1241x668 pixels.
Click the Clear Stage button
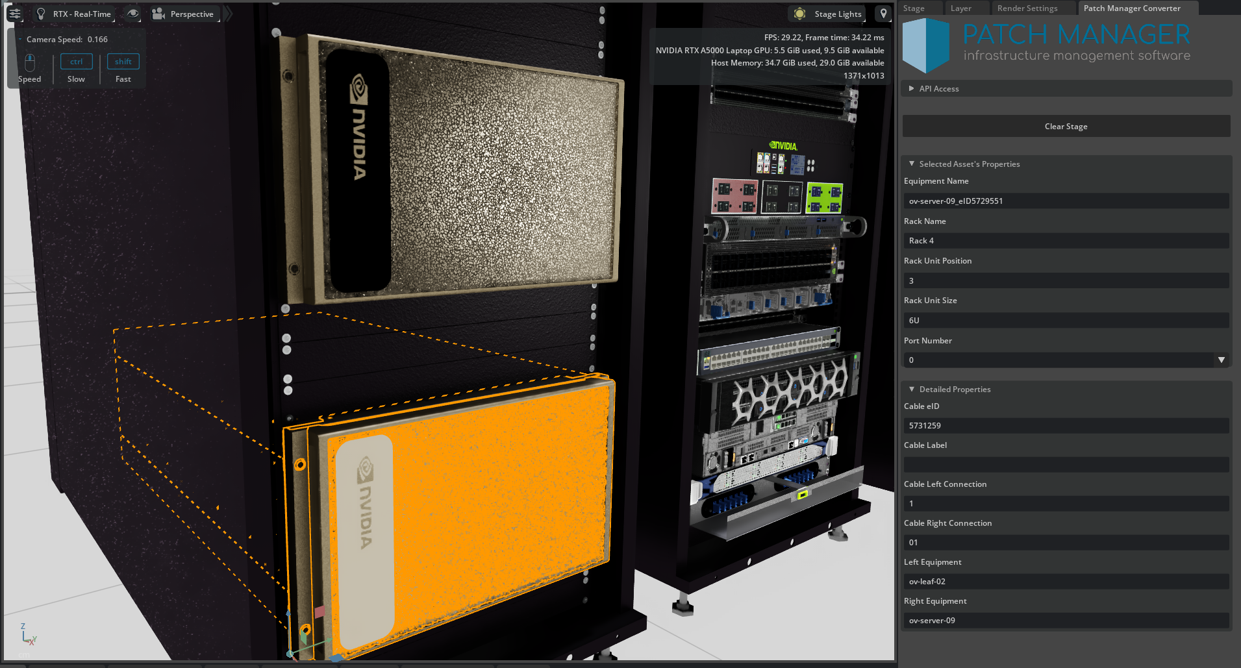[1066, 127]
